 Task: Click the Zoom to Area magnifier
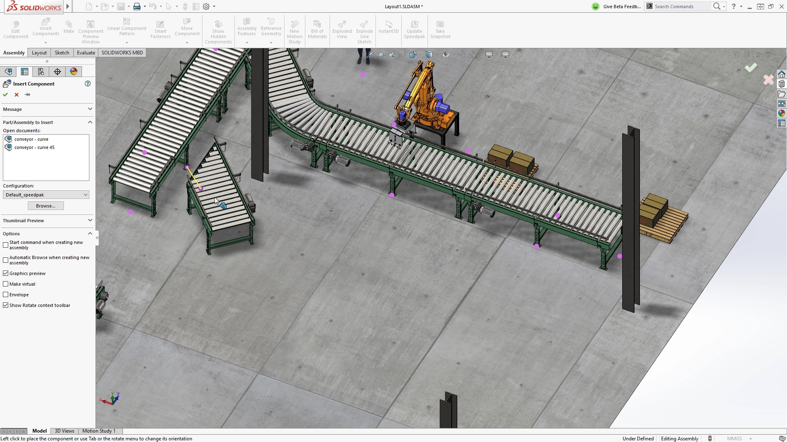point(381,54)
